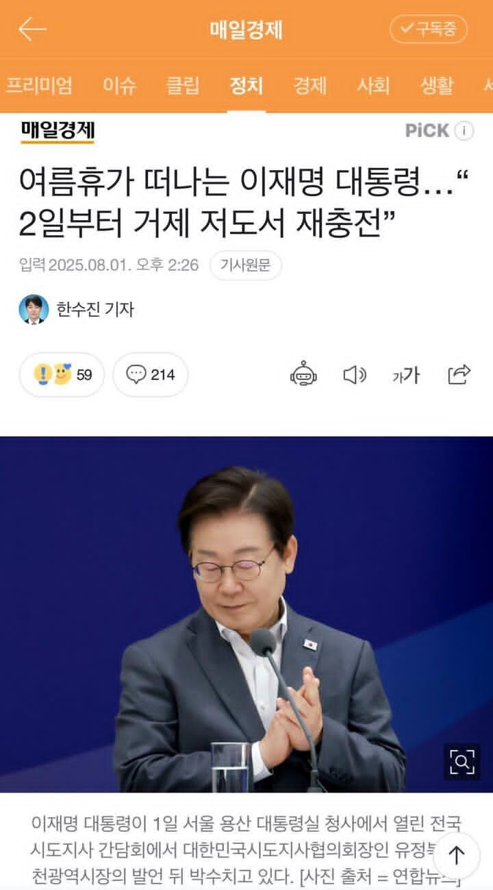The image size is (493, 890).
Task: Switch to the 경제 tab
Action: [x=309, y=86]
